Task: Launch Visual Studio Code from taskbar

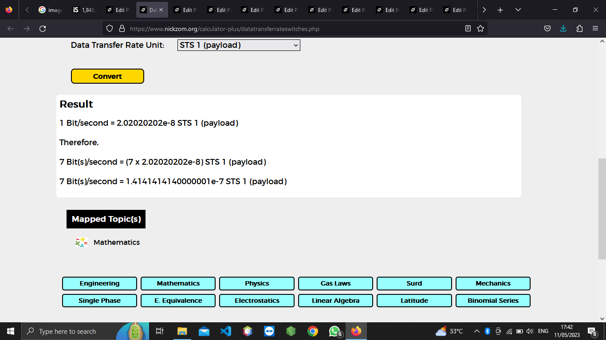Action: pos(226,331)
